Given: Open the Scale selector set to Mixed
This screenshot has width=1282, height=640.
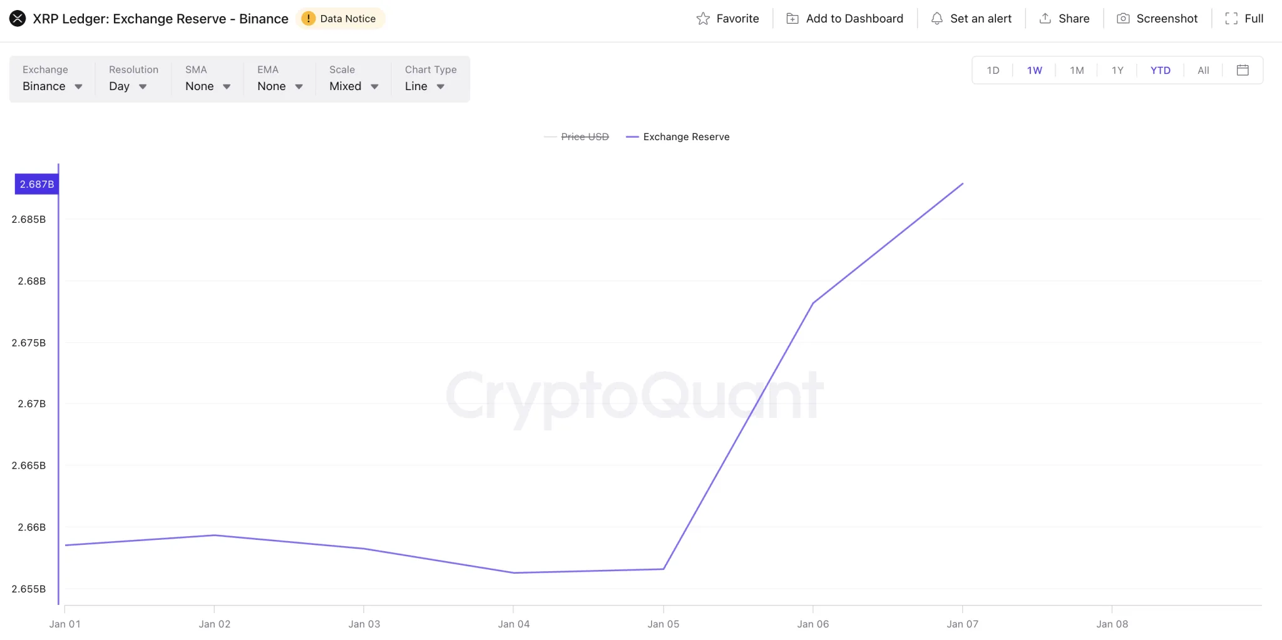Looking at the screenshot, I should [x=352, y=86].
